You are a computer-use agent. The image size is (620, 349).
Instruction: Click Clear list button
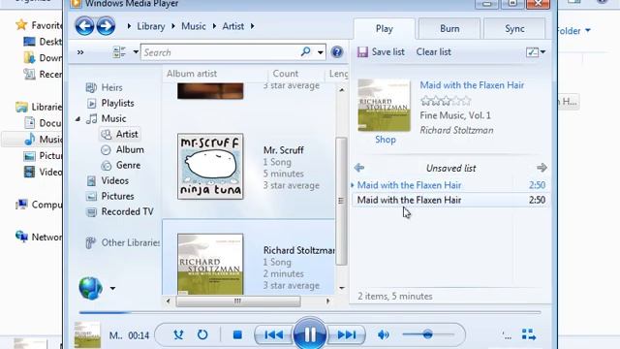pyautogui.click(x=433, y=51)
